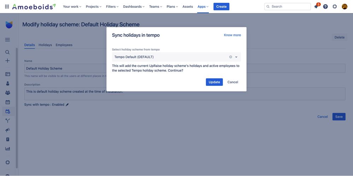353x176 pixels.
Task: Switch to the Employees tab
Action: point(64,45)
